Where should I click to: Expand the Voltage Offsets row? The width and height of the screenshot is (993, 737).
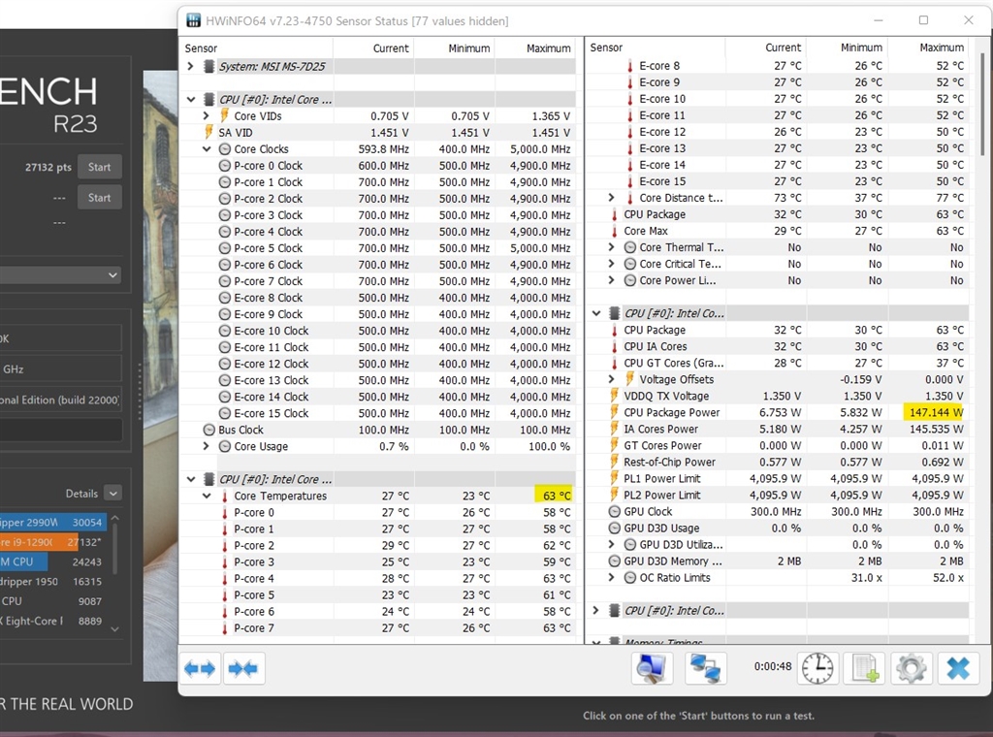pyautogui.click(x=611, y=378)
